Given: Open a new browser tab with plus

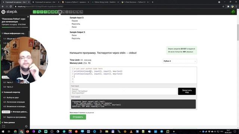Looking at the screenshot, I should [x=152, y=2].
